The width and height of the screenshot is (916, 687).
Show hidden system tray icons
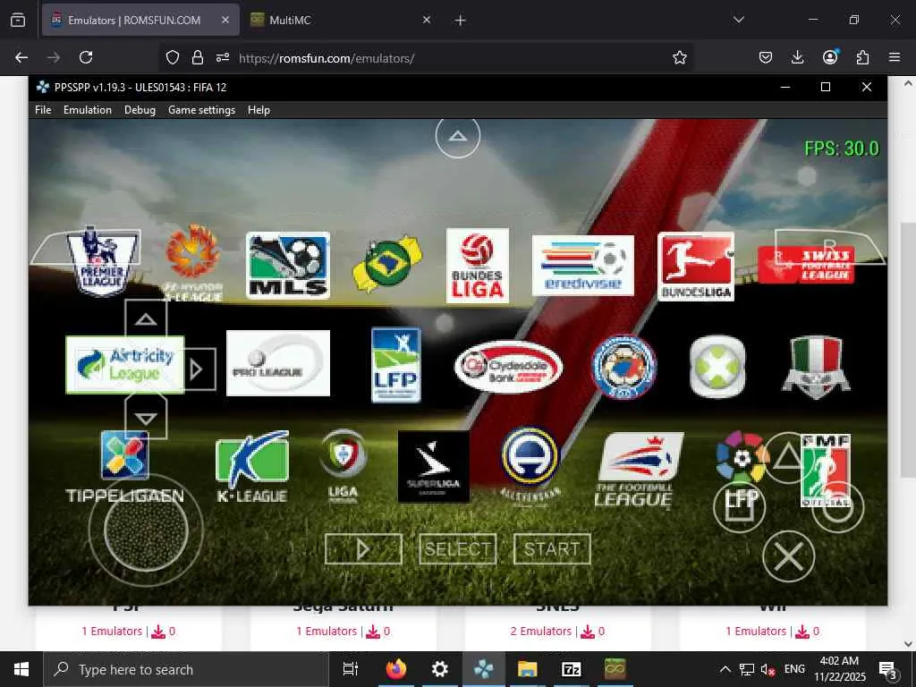click(725, 669)
